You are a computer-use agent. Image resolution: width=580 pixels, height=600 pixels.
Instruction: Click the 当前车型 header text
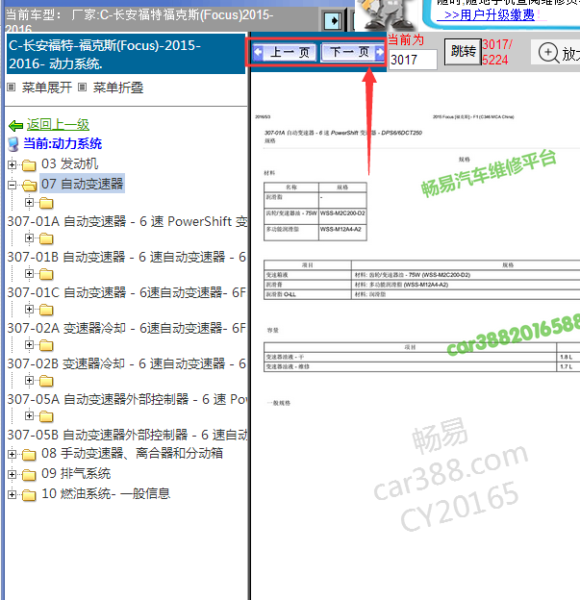[x=139, y=22]
